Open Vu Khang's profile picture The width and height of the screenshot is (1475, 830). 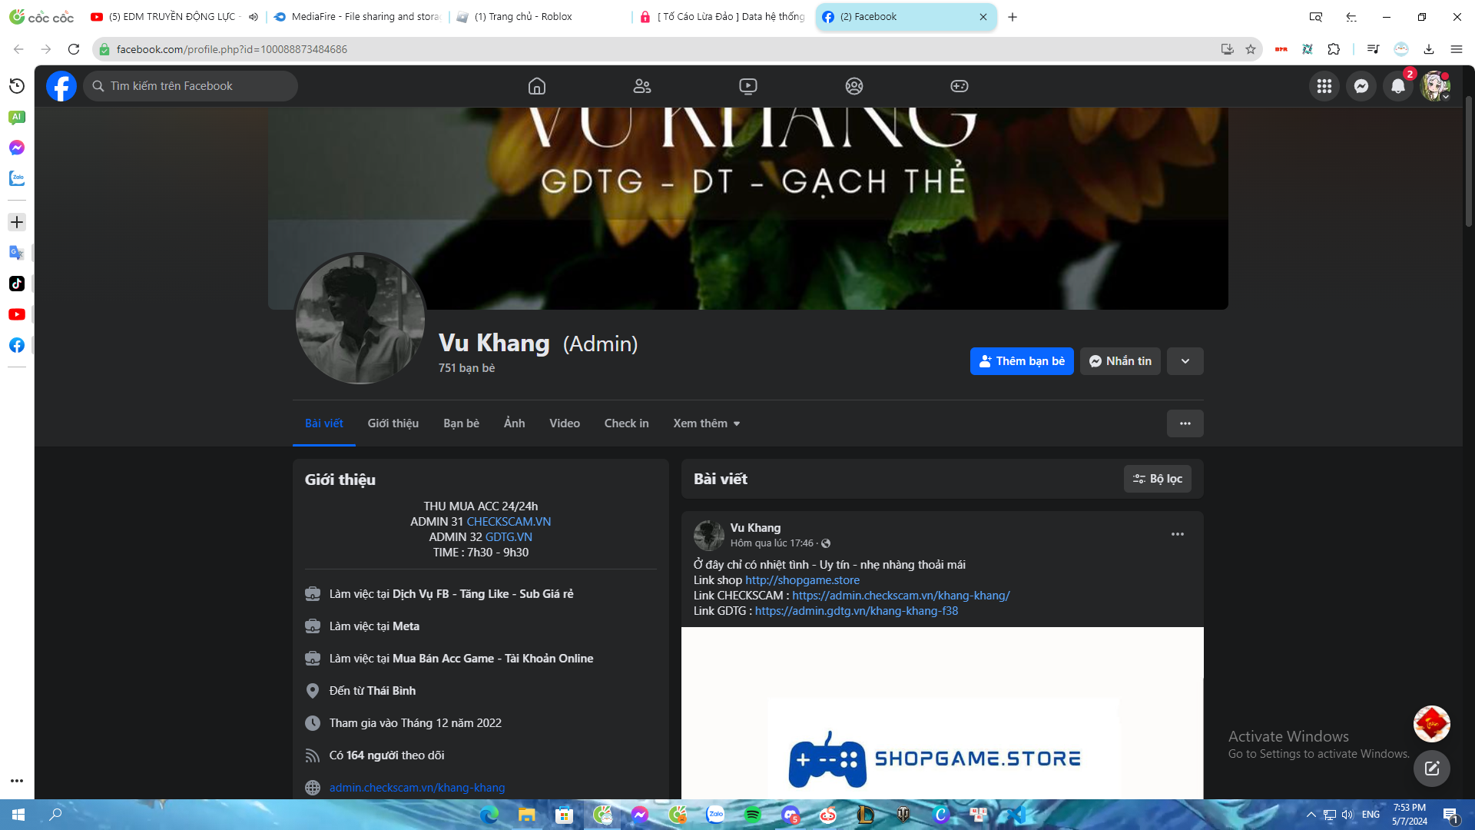[x=360, y=318]
